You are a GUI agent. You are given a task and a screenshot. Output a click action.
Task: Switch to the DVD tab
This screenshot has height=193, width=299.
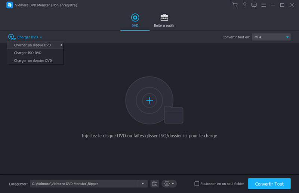135,21
